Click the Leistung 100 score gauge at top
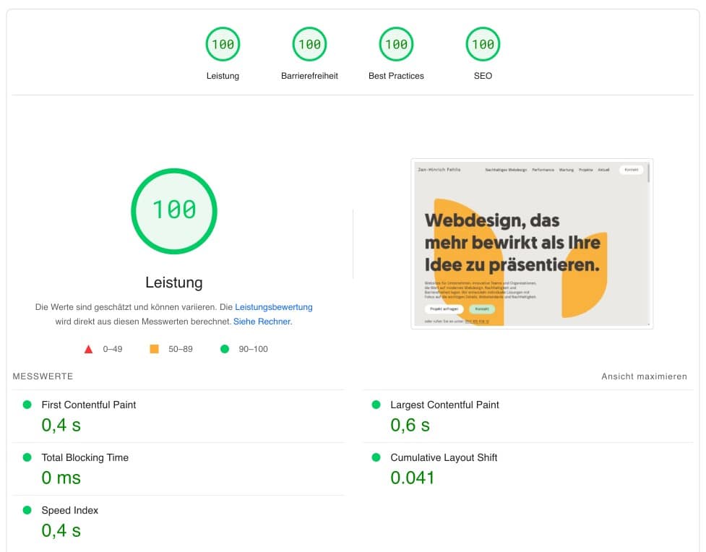Image resolution: width=706 pixels, height=552 pixels. 223,44
